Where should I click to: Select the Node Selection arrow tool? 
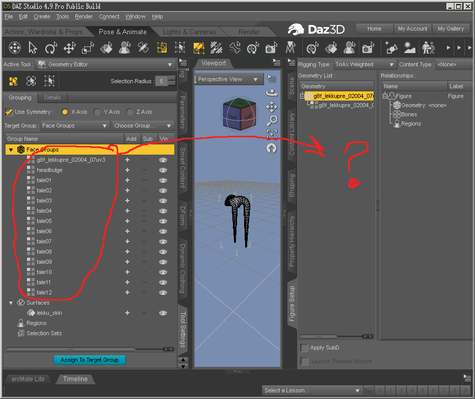[x=33, y=48]
